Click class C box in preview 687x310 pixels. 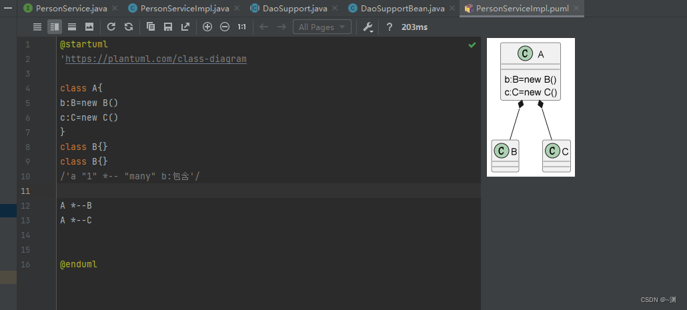(556, 156)
